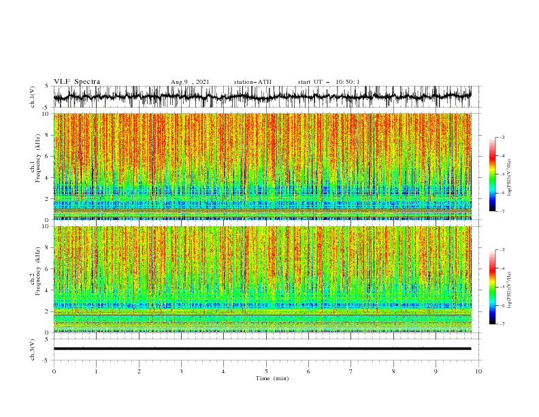Click the log(PSD)(V²/Hz) label beside ch.1 colorbar
The width and height of the screenshot is (539, 417).
click(510, 178)
